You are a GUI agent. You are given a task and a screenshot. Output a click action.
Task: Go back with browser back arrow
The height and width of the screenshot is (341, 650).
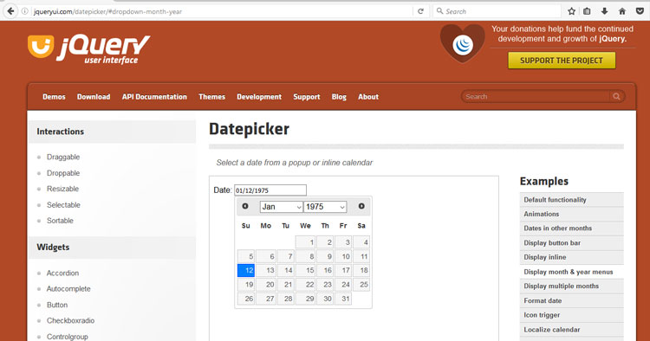[x=10, y=11]
